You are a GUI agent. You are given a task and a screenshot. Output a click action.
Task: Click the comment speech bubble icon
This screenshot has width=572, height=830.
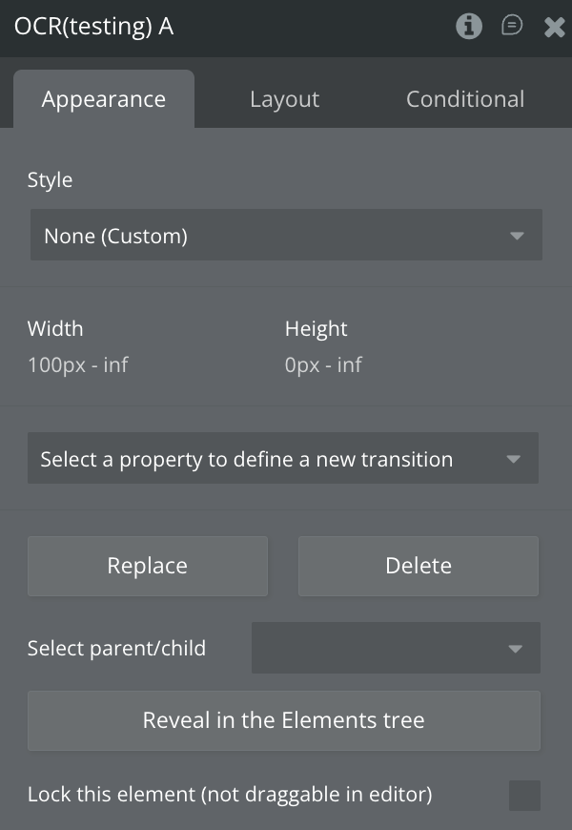pyautogui.click(x=512, y=27)
